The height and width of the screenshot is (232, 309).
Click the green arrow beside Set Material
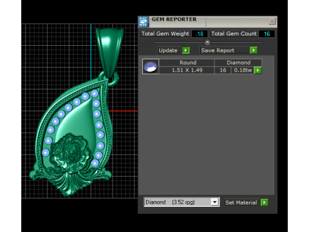click(x=265, y=202)
